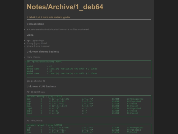Click '465/rpcbind' on the tcp6 :::111 row
This screenshot has width=178, height=134.
(x=134, y=109)
